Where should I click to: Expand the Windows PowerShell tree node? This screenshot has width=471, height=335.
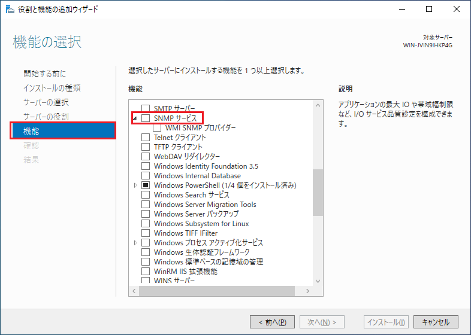click(135, 185)
